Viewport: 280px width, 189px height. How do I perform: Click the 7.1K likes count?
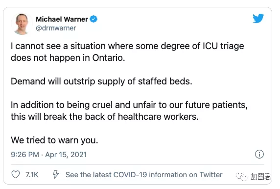[32, 175]
